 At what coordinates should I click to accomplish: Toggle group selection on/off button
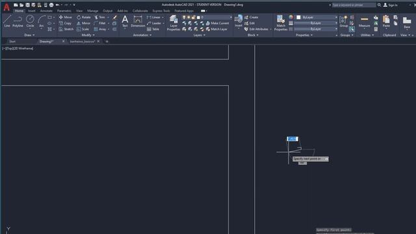pyautogui.click(x=352, y=29)
